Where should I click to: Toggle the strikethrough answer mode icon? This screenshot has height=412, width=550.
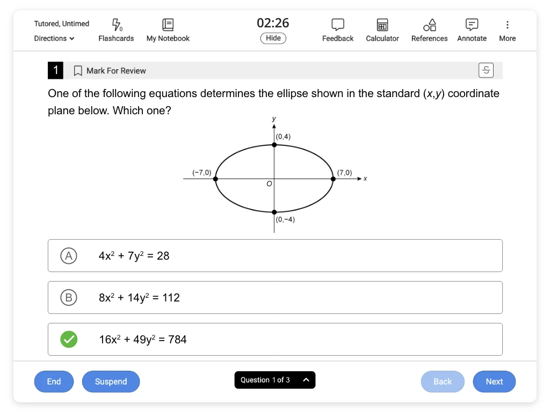(x=486, y=70)
